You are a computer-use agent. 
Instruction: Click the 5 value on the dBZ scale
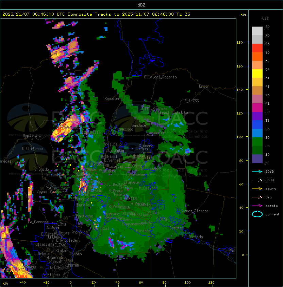pos(267,163)
